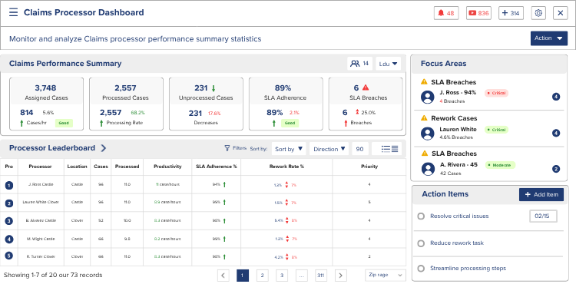
Task: Open notifications bell showing 48
Action: 446,13
